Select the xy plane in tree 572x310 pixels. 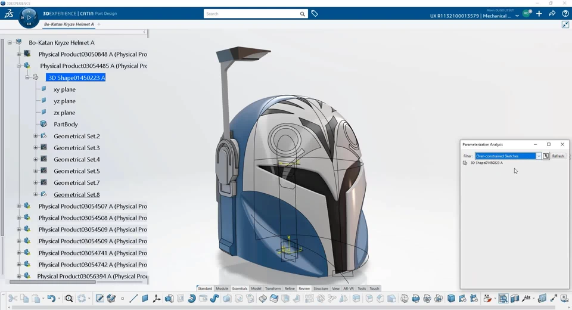coord(64,89)
